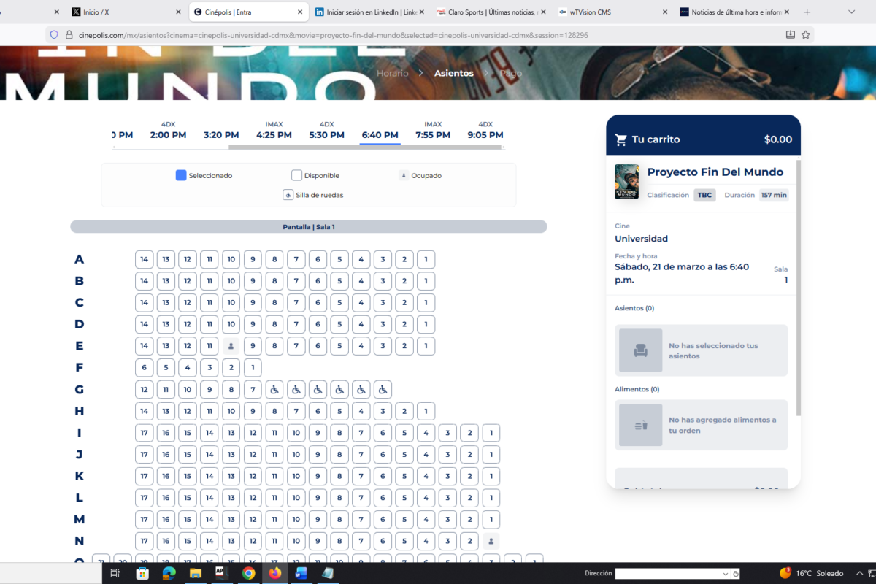876x584 pixels.
Task: Click the Proyecto Fin Del Mundo poster thumbnail
Action: 626,182
